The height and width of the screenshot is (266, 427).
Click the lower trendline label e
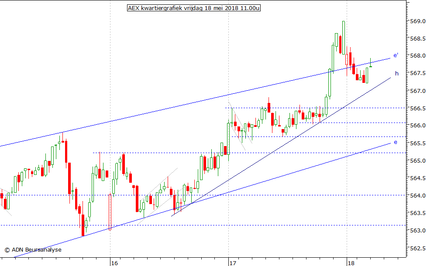396,142
